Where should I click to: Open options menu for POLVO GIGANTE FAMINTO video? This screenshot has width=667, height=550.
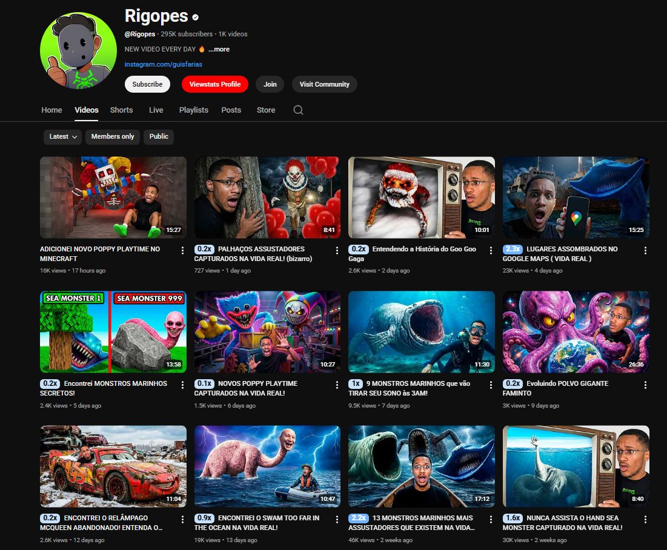(x=645, y=385)
